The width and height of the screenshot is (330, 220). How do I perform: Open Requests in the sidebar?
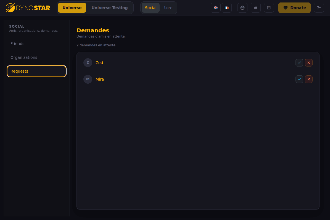tap(37, 71)
